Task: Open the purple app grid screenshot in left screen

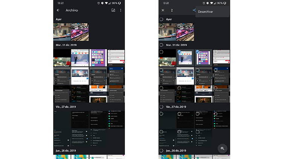Action: click(x=98, y=58)
